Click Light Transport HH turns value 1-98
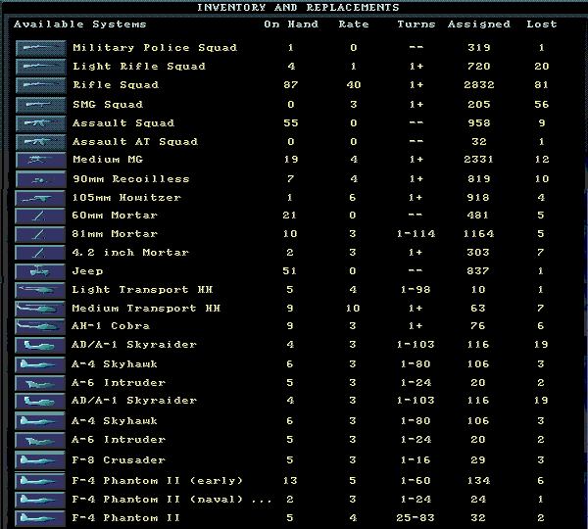 point(416,290)
